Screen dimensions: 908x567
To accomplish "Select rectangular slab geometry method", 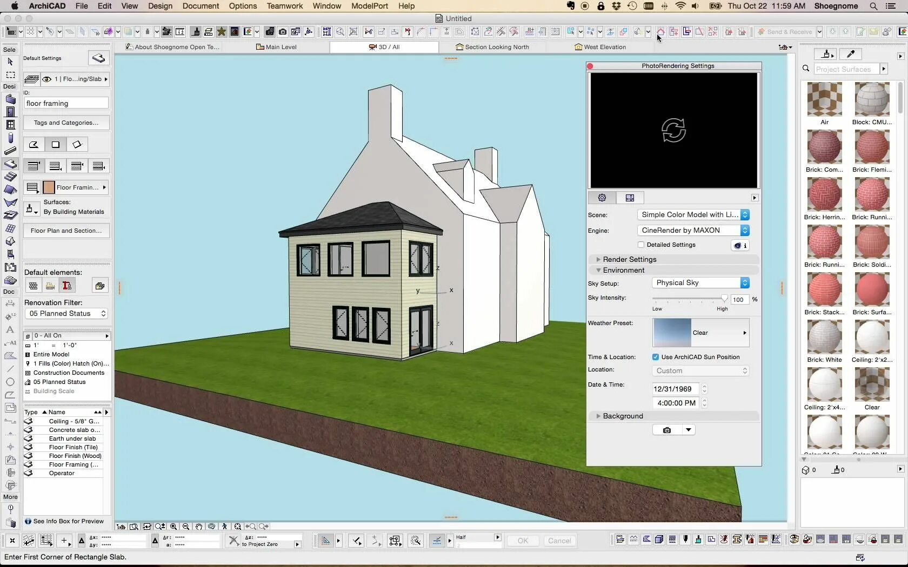I will click(55, 145).
